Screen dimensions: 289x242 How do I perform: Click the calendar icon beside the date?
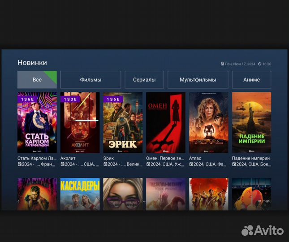[222, 64]
